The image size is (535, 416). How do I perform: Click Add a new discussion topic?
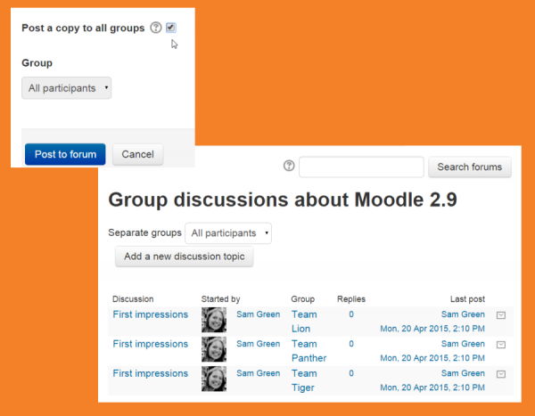pyautogui.click(x=185, y=257)
